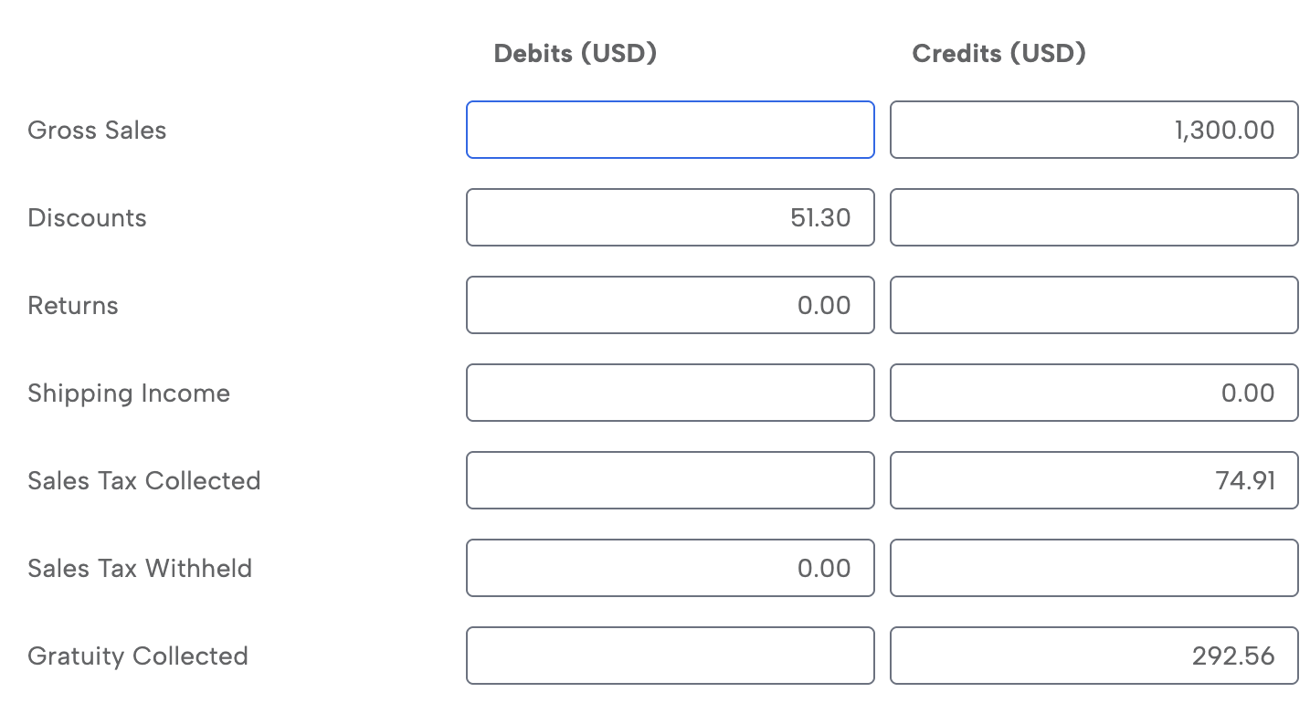The image size is (1310, 703).
Task: Click the Discounts debit field showing 51.30
Action: pos(670,217)
